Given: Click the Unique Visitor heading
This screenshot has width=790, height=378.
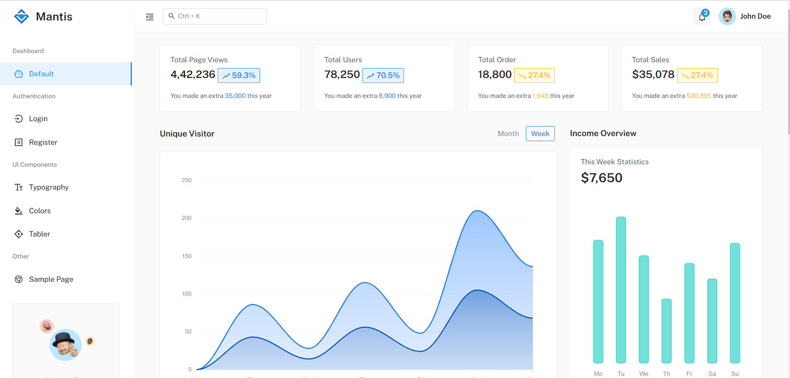Looking at the screenshot, I should 187,134.
